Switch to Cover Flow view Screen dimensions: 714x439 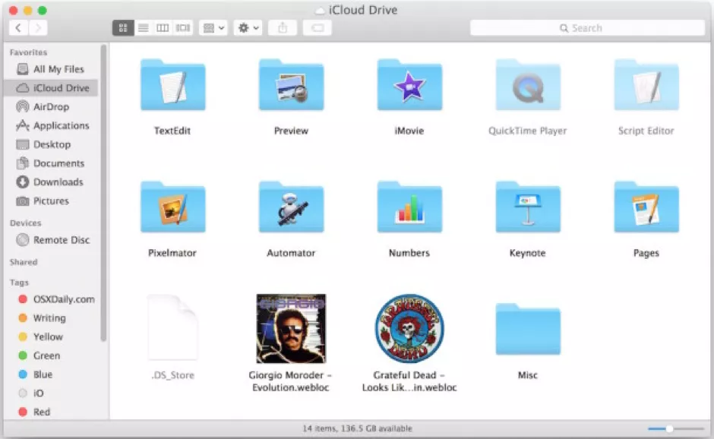182,27
